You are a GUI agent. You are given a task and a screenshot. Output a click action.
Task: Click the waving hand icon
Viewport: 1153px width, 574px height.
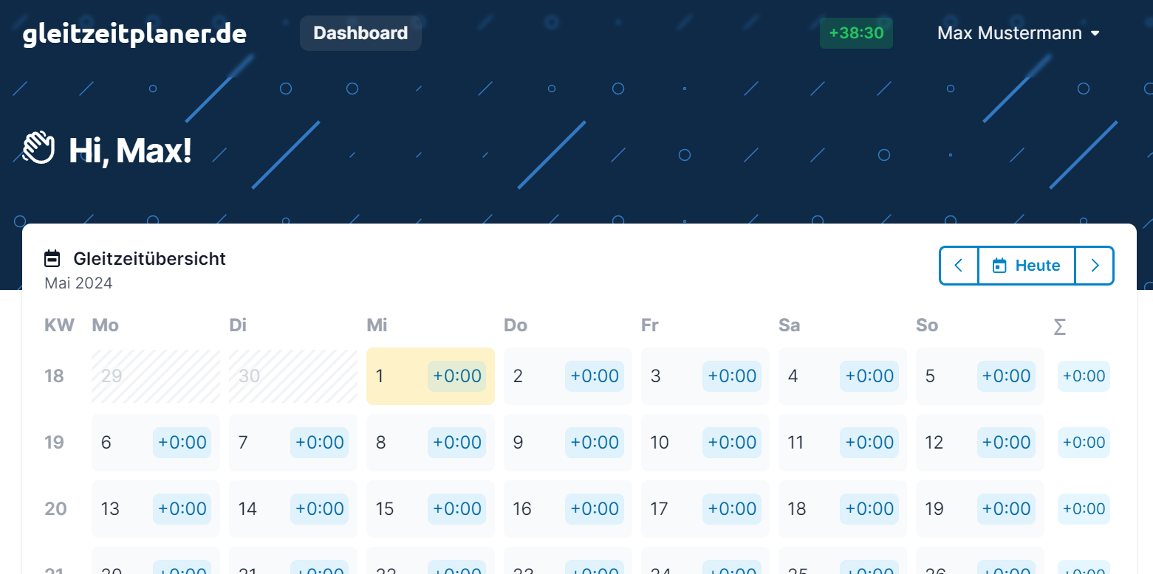tap(38, 148)
